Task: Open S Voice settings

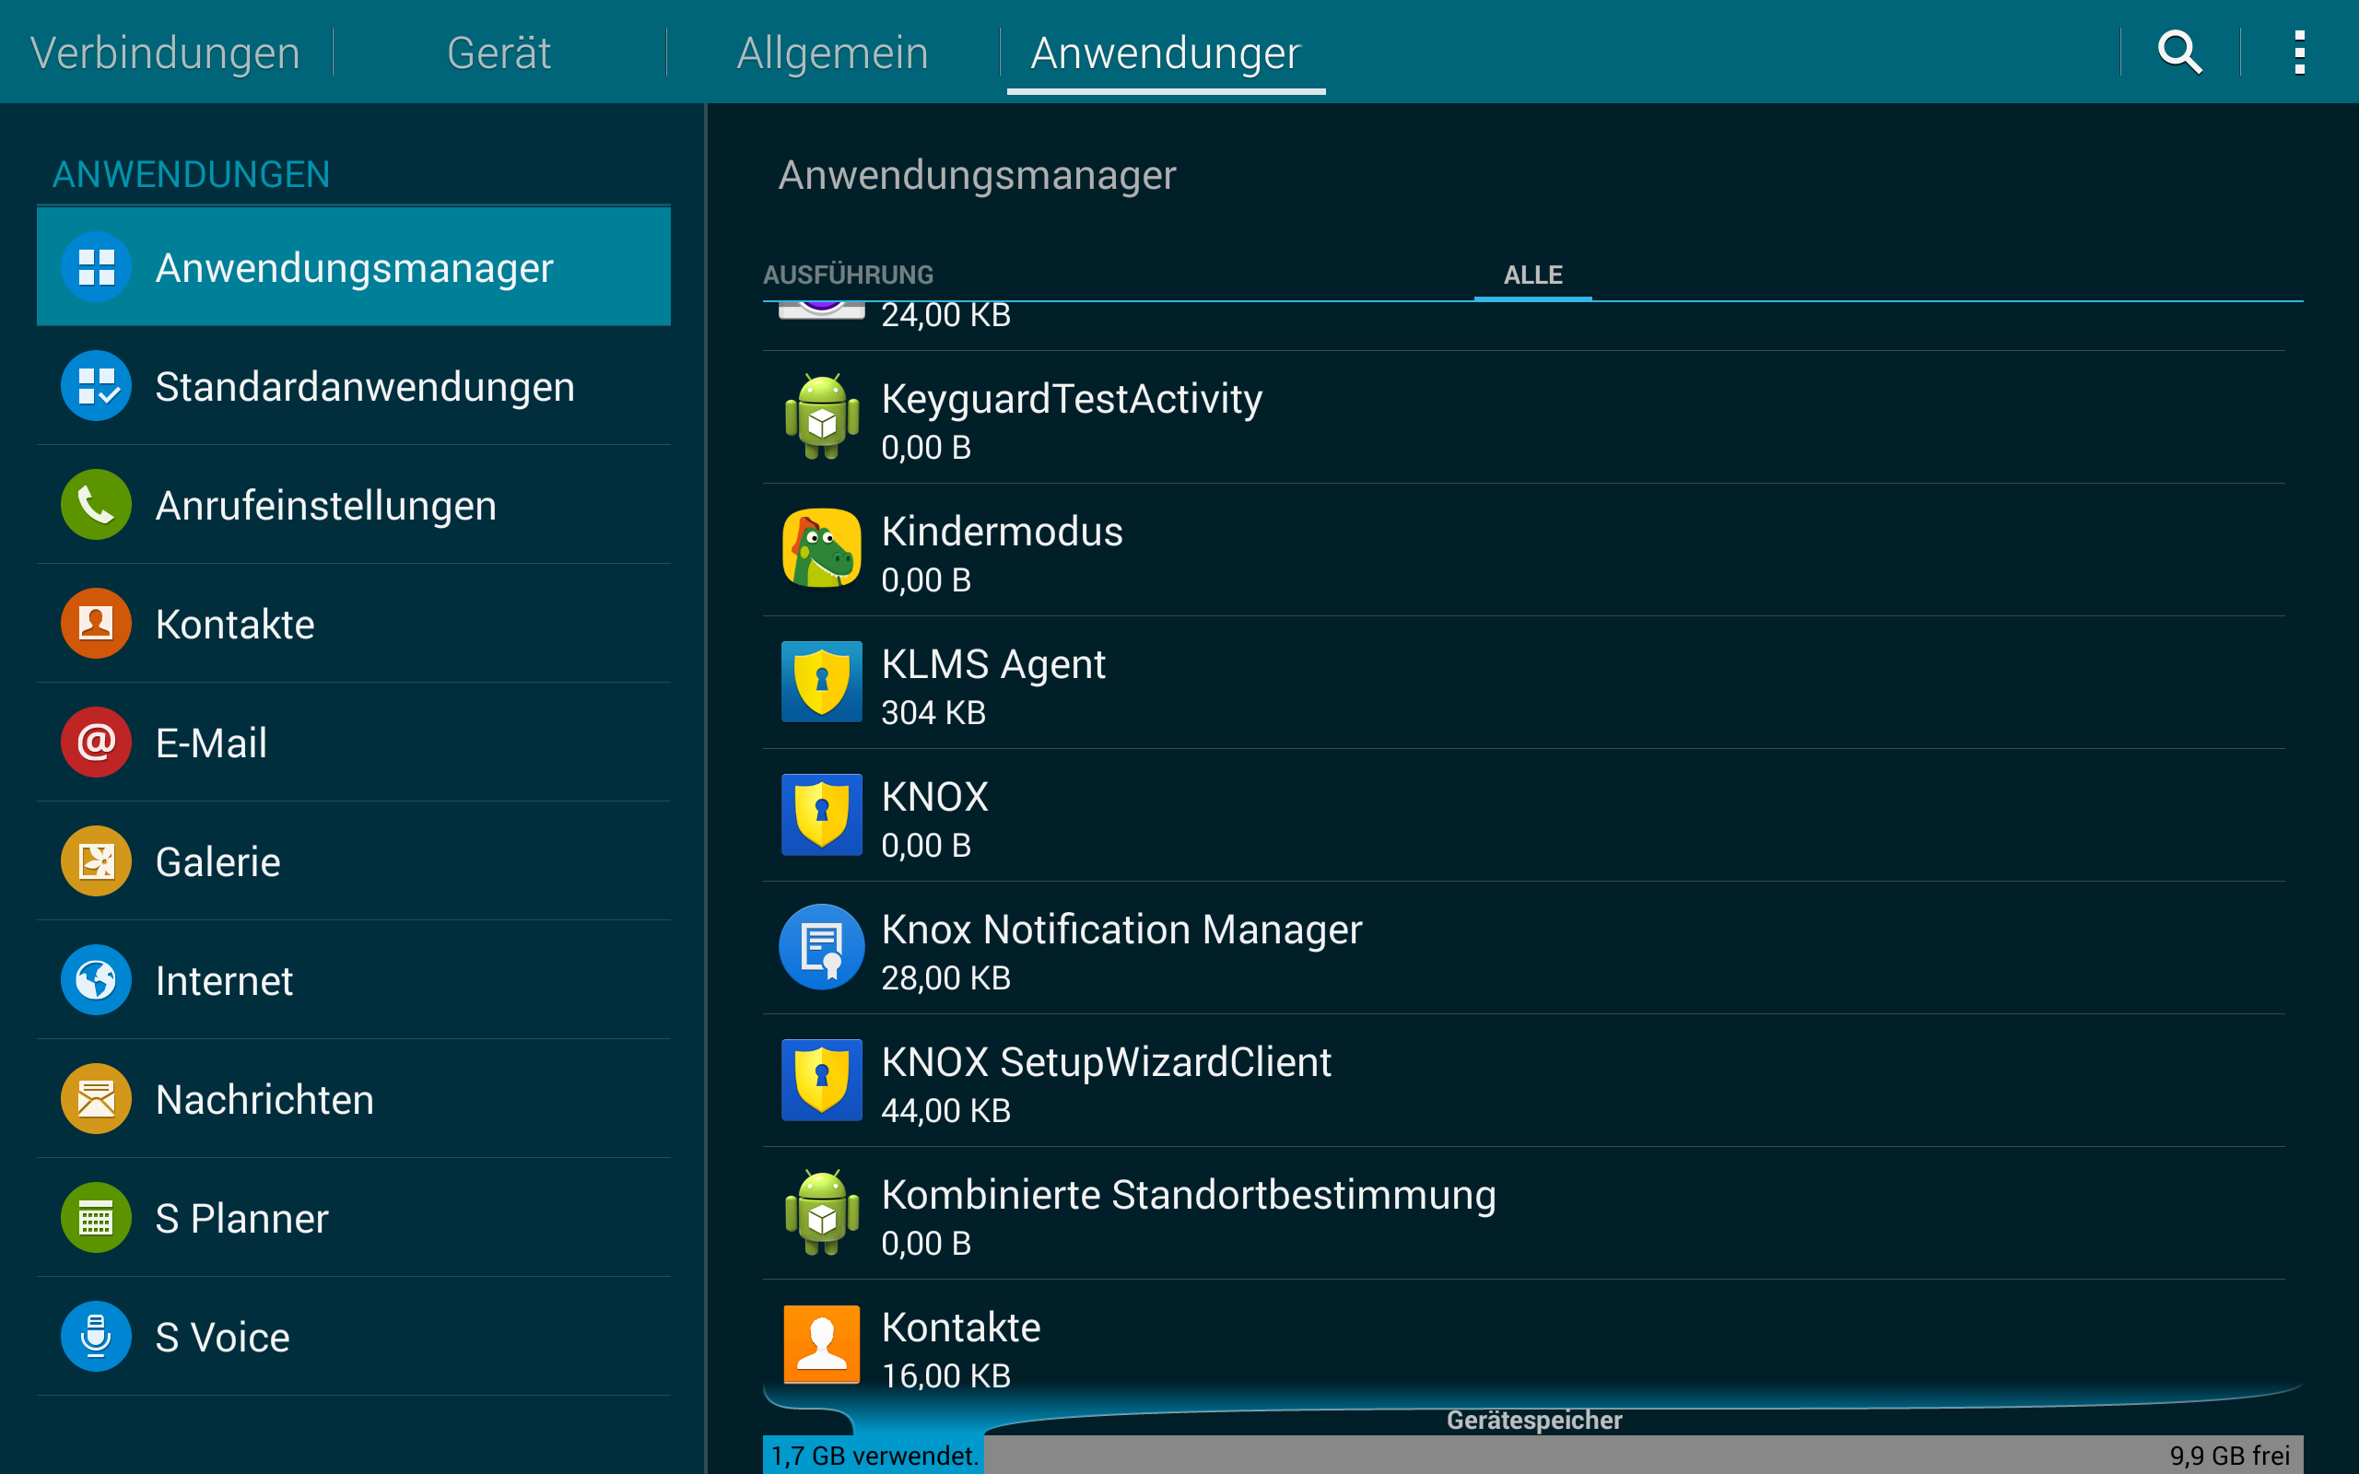Action: point(354,1338)
